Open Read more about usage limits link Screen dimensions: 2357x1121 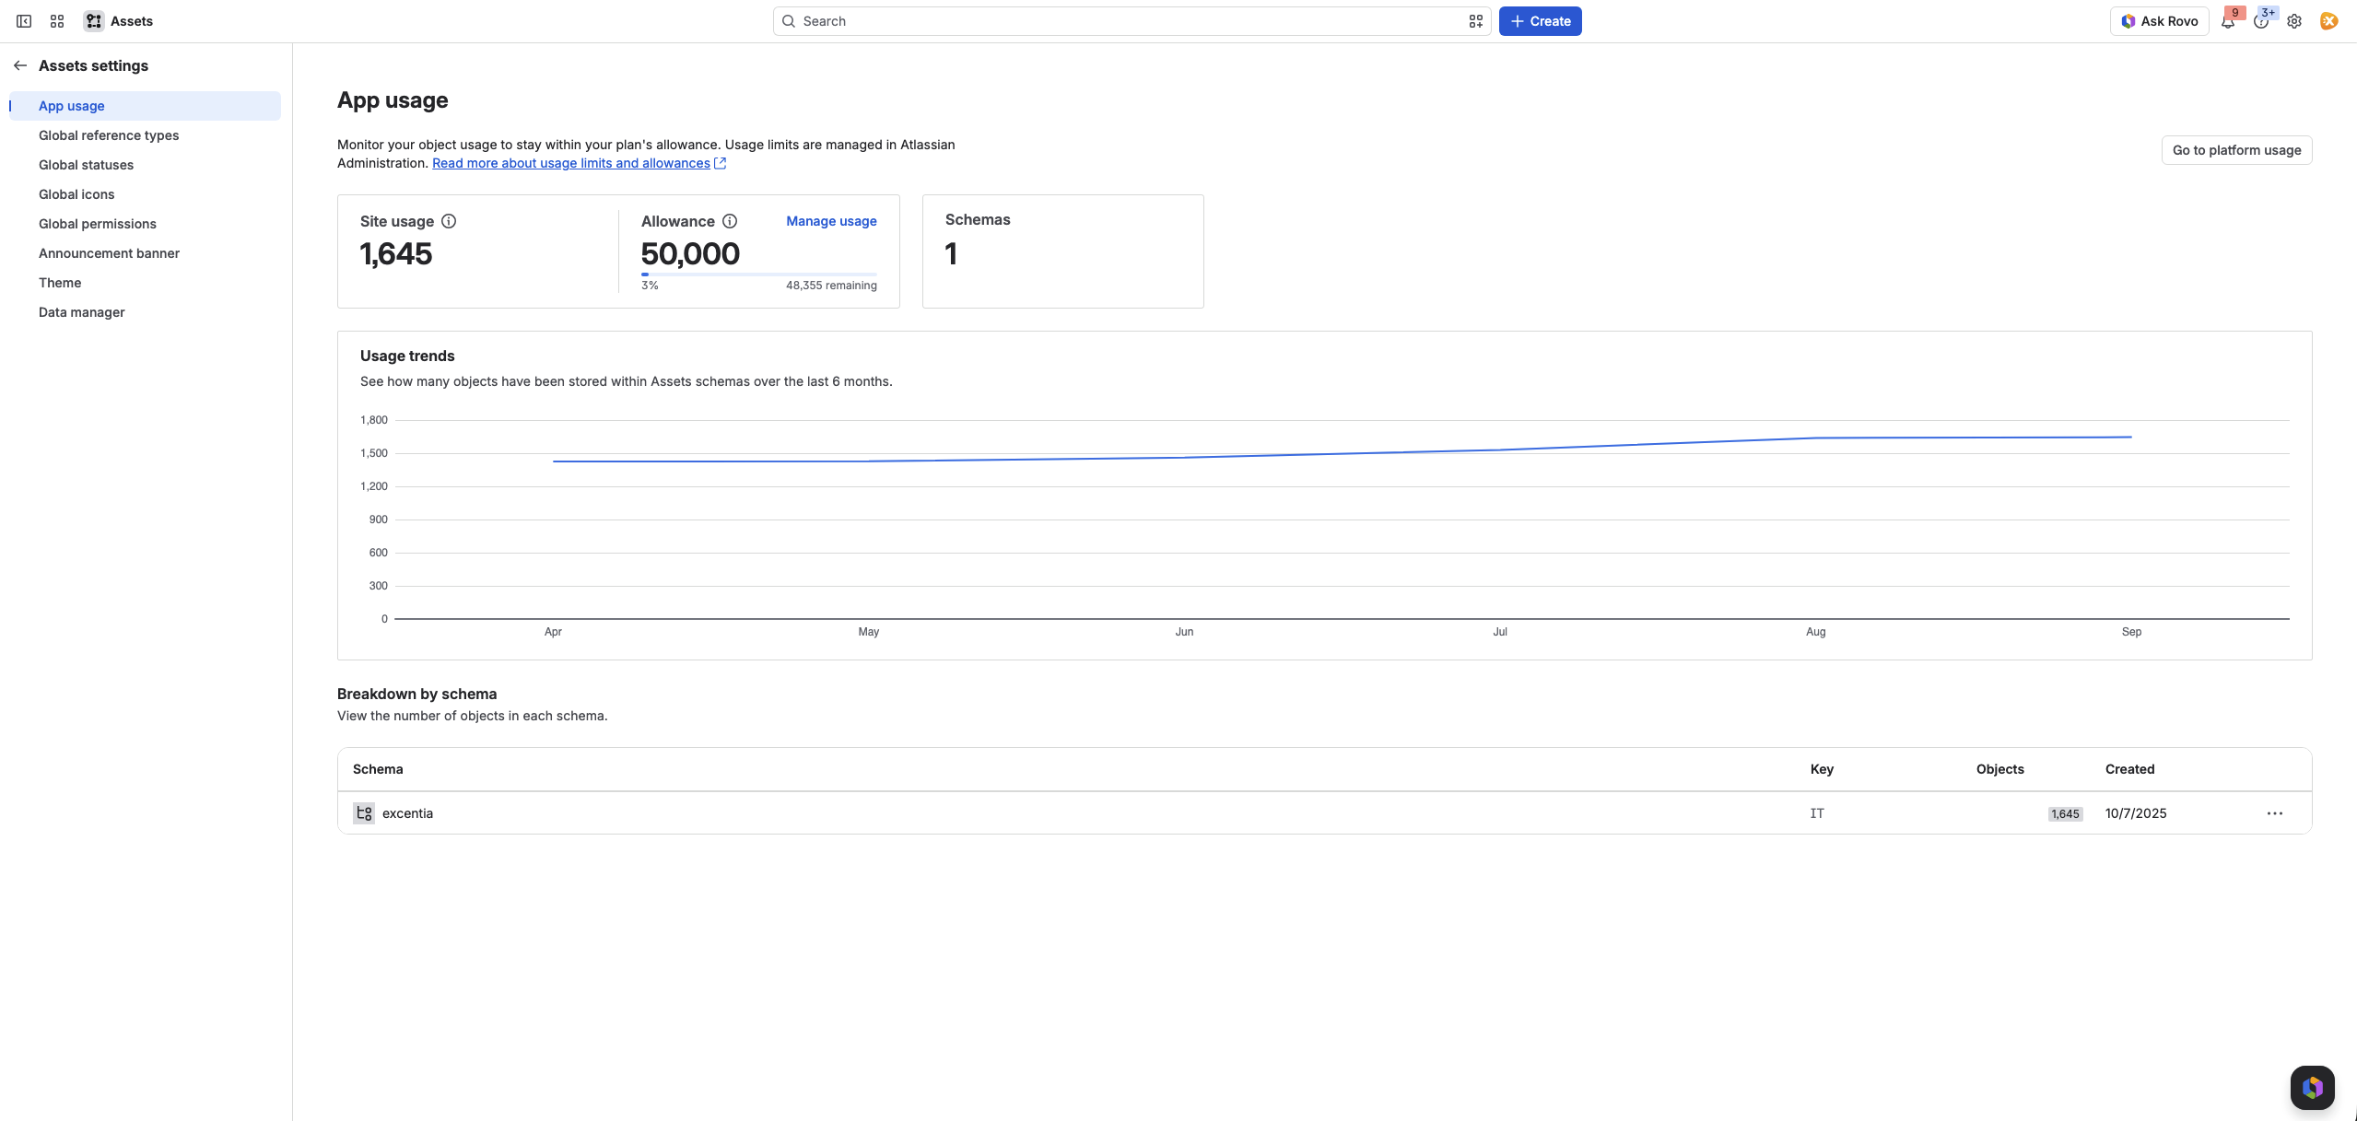pos(571,163)
